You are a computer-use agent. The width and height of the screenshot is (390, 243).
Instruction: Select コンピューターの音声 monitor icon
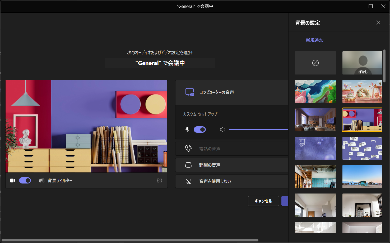(189, 92)
